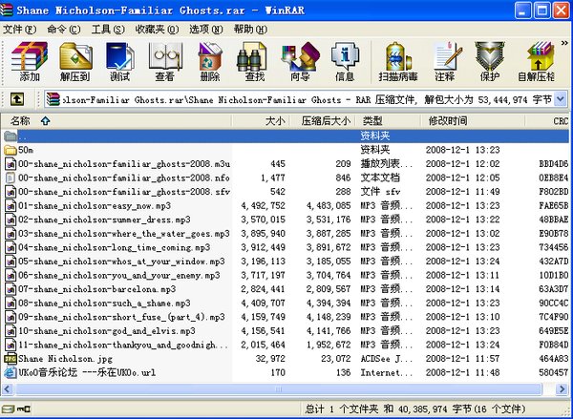Click the 50m folder icon

(11, 150)
